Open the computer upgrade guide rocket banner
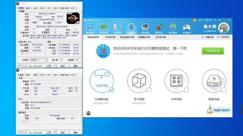The height and width of the screenshot is (136, 243). [x=219, y=110]
